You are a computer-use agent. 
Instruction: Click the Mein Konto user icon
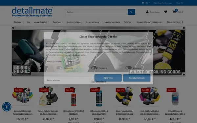point(147,12)
